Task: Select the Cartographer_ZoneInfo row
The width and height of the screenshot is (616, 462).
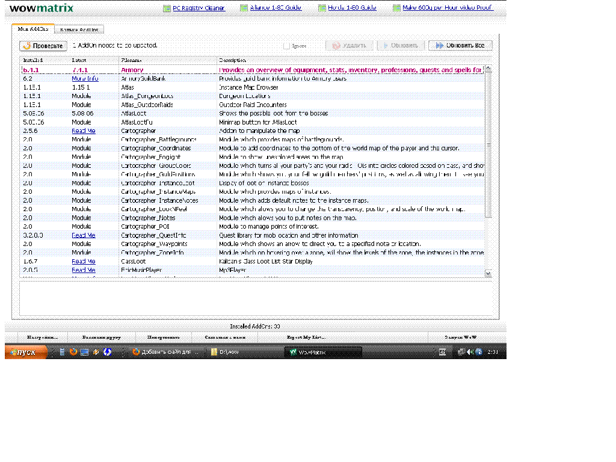Action: pos(253,253)
